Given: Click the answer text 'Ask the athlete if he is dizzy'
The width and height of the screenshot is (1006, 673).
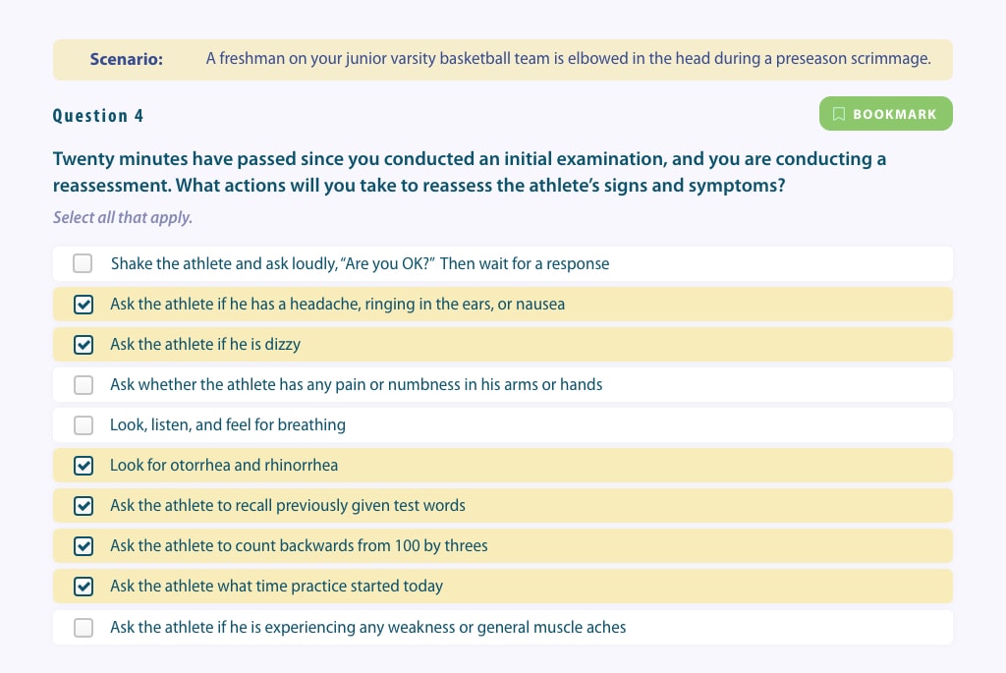Looking at the screenshot, I should (x=205, y=345).
